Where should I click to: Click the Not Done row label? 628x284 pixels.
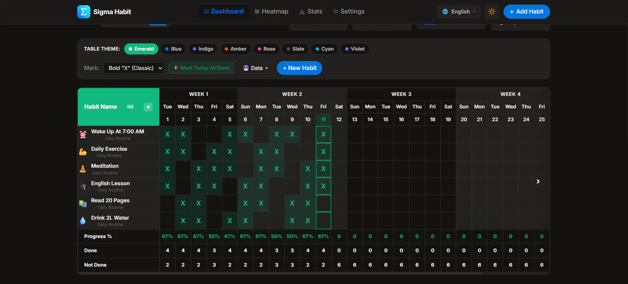click(x=95, y=265)
